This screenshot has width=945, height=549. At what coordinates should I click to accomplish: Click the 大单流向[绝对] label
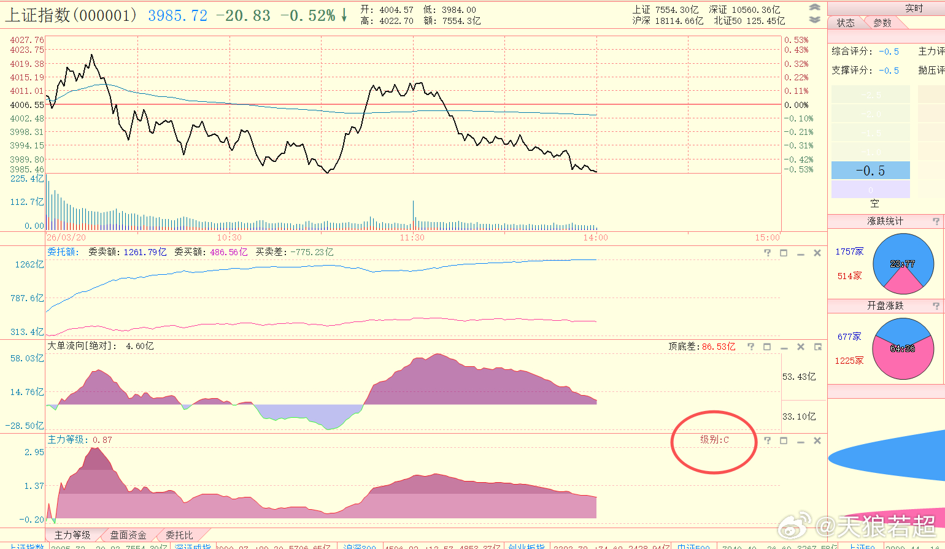pyautogui.click(x=82, y=346)
